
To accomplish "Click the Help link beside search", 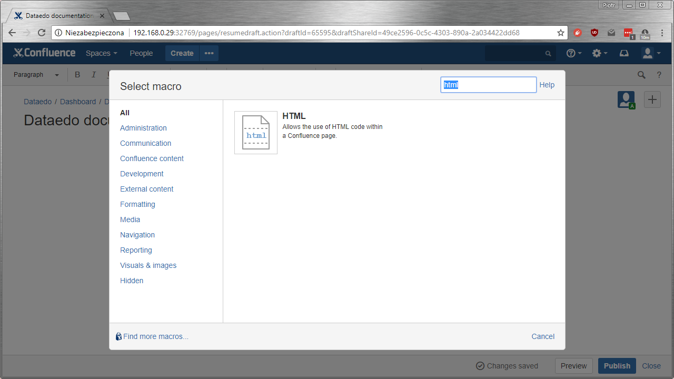I will tap(547, 85).
